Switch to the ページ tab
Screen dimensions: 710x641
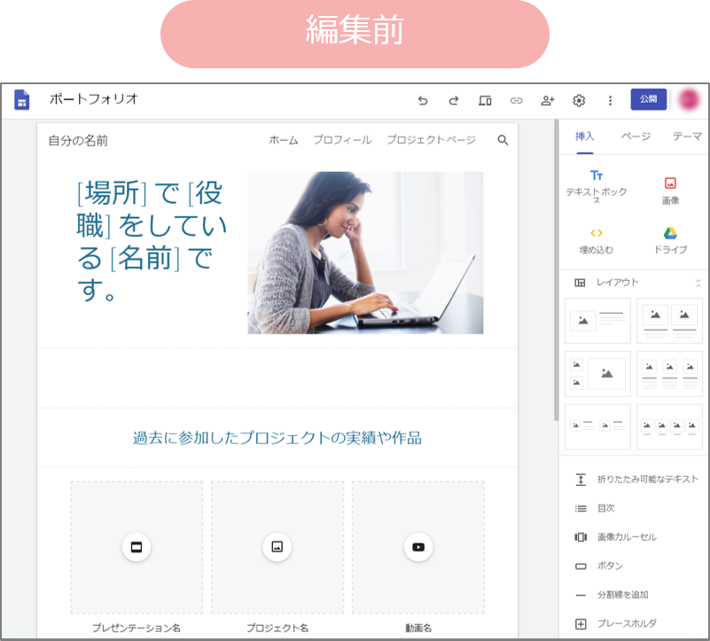pos(636,137)
